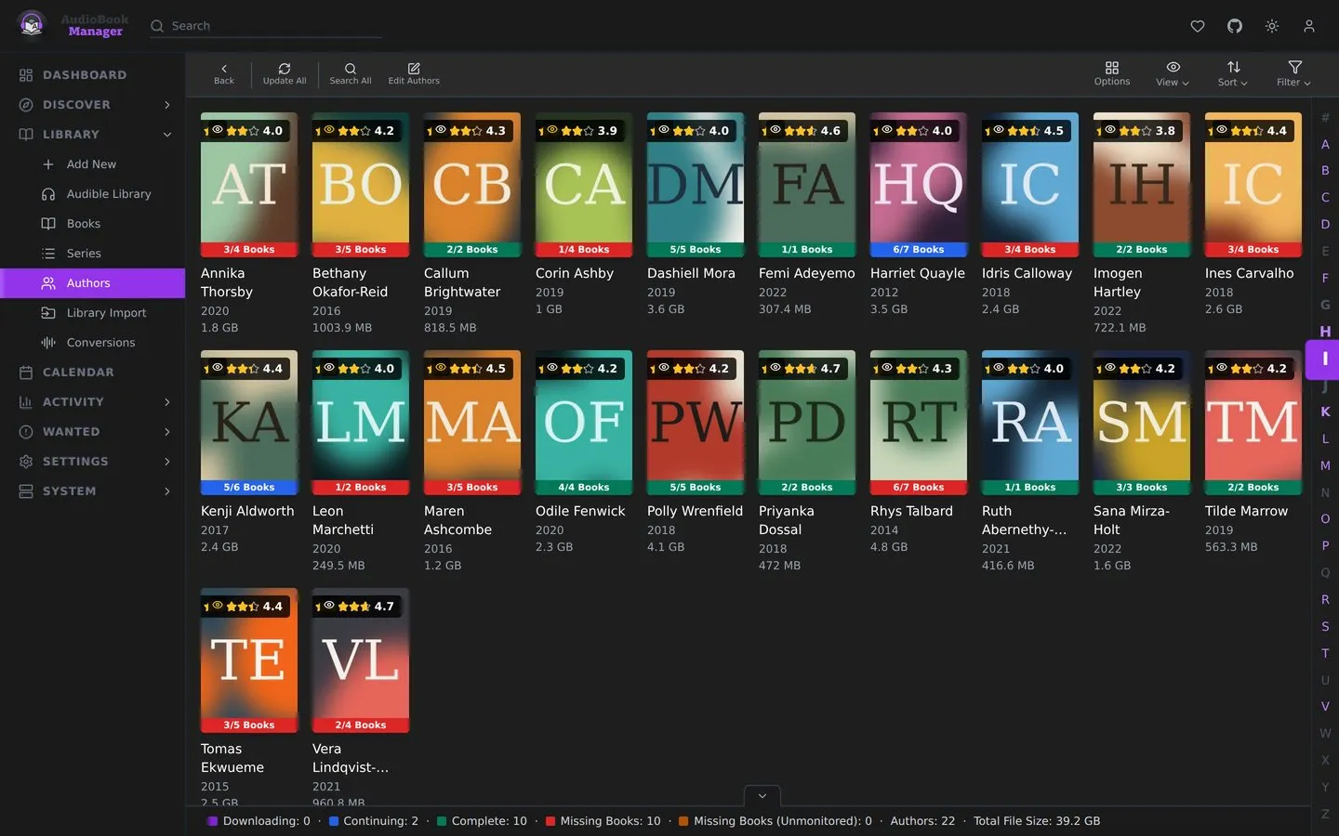Click the Missing Books red legend swatch
This screenshot has height=836, width=1339.
coord(550,821)
